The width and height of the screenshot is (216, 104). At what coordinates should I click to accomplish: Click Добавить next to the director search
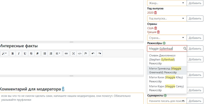195,49
